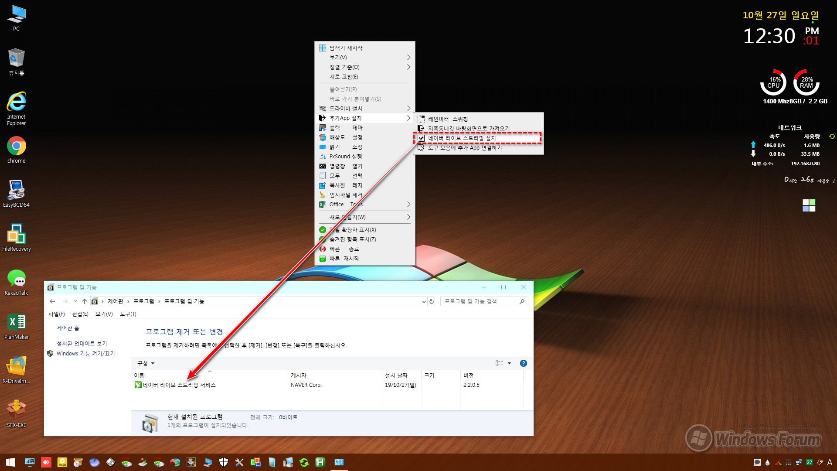Screen dimensions: 837x471
Task: Open the red AnyDesk icon in the taskbar
Action: [x=46, y=462]
